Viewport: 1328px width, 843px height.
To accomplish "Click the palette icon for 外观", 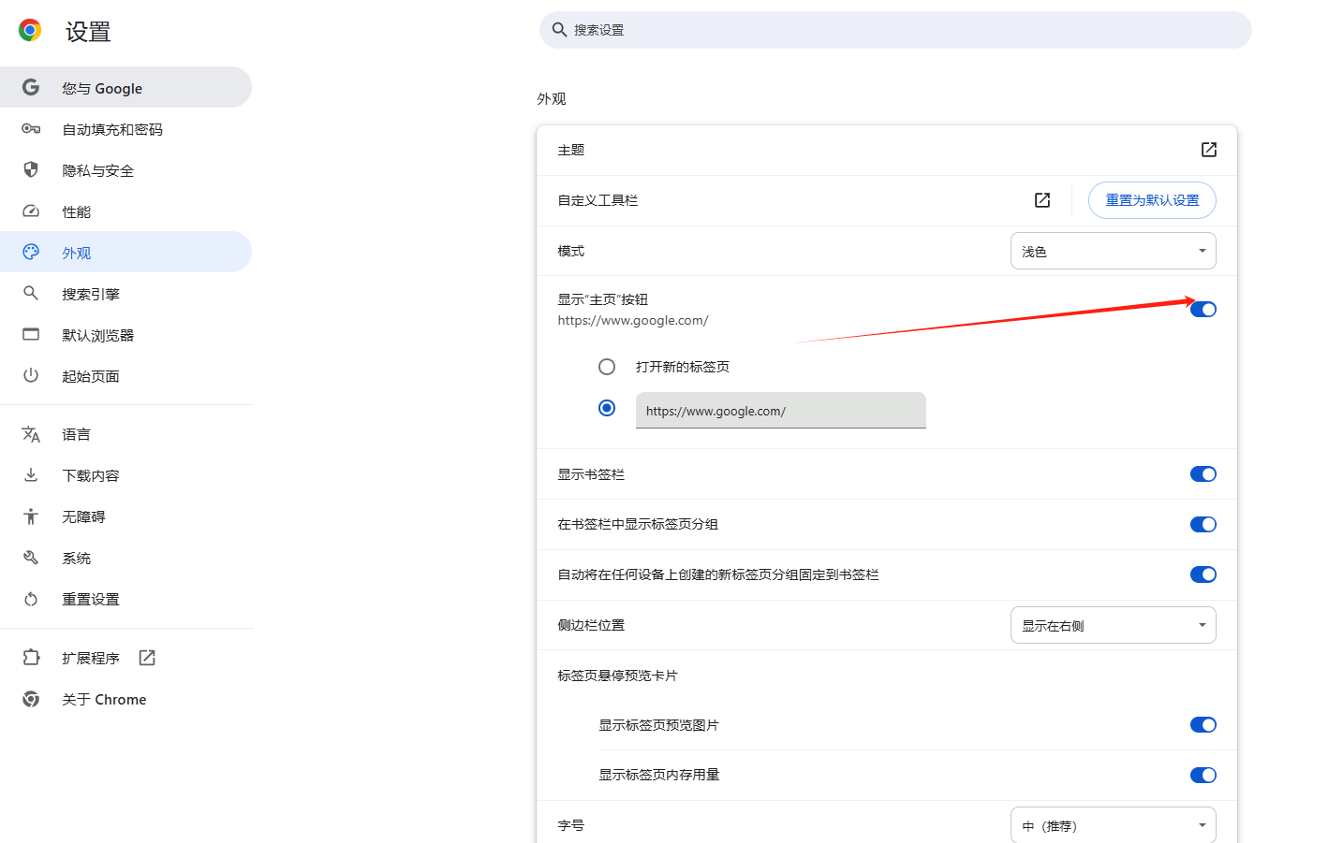I will 31,252.
